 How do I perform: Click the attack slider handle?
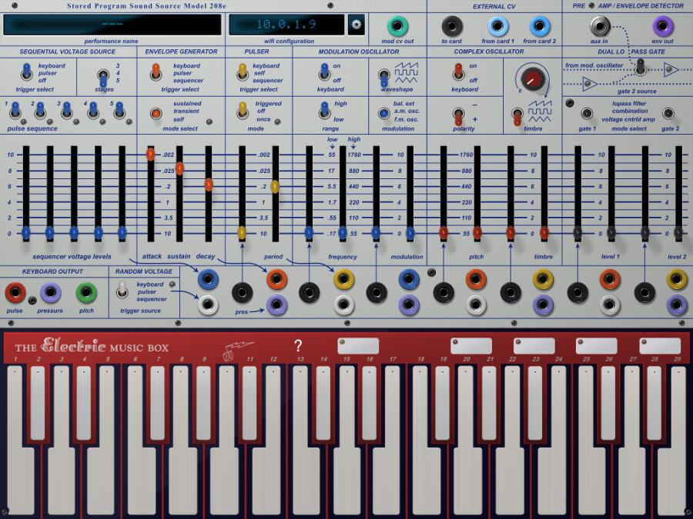click(x=151, y=154)
